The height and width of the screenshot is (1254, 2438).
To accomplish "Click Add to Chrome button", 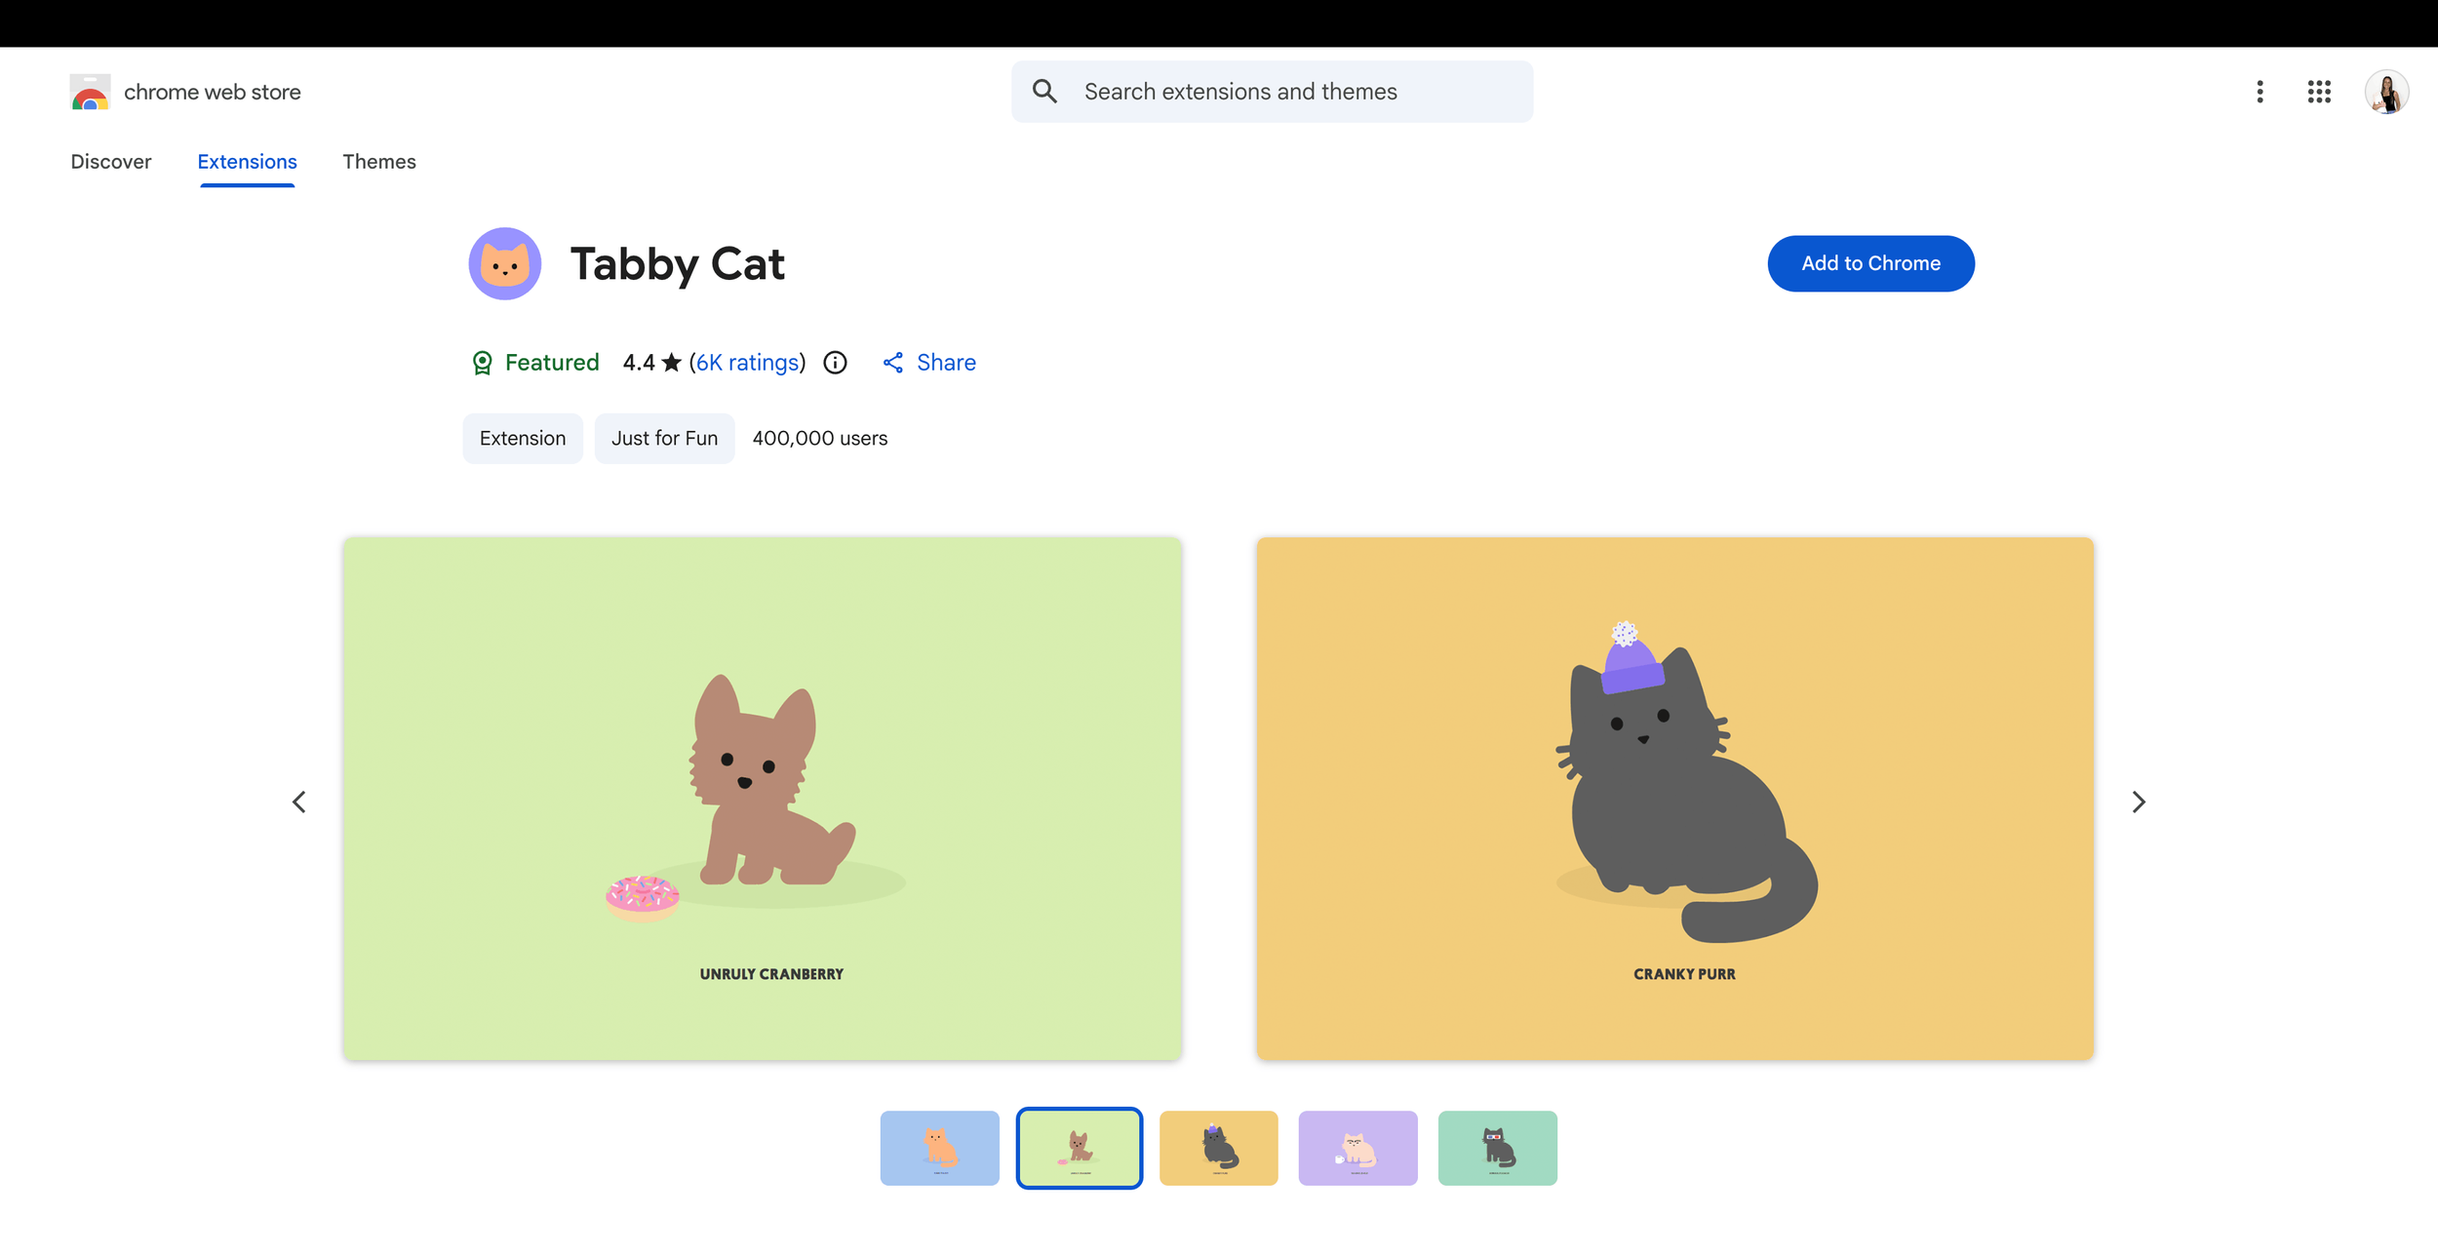I will click(x=1870, y=263).
